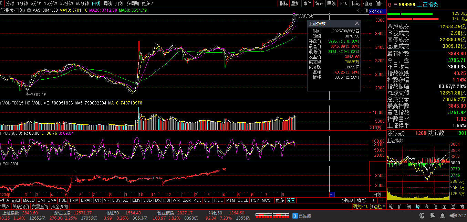Toggle 自选 watchlist for this index
467x222 pixels.
368,3
